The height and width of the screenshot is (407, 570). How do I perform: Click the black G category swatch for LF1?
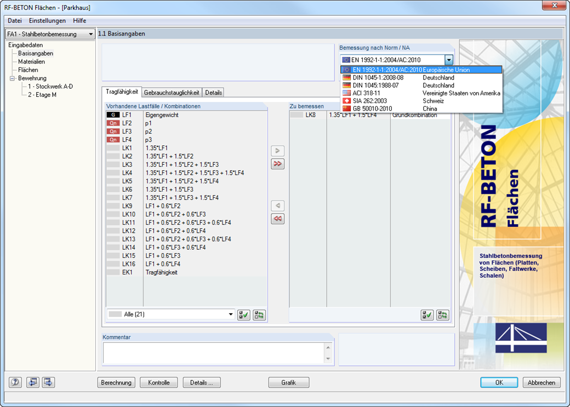coord(113,115)
